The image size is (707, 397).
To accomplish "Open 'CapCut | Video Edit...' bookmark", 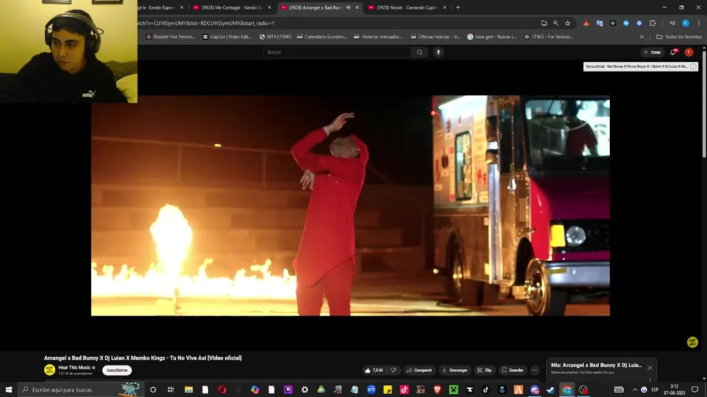I will click(227, 37).
